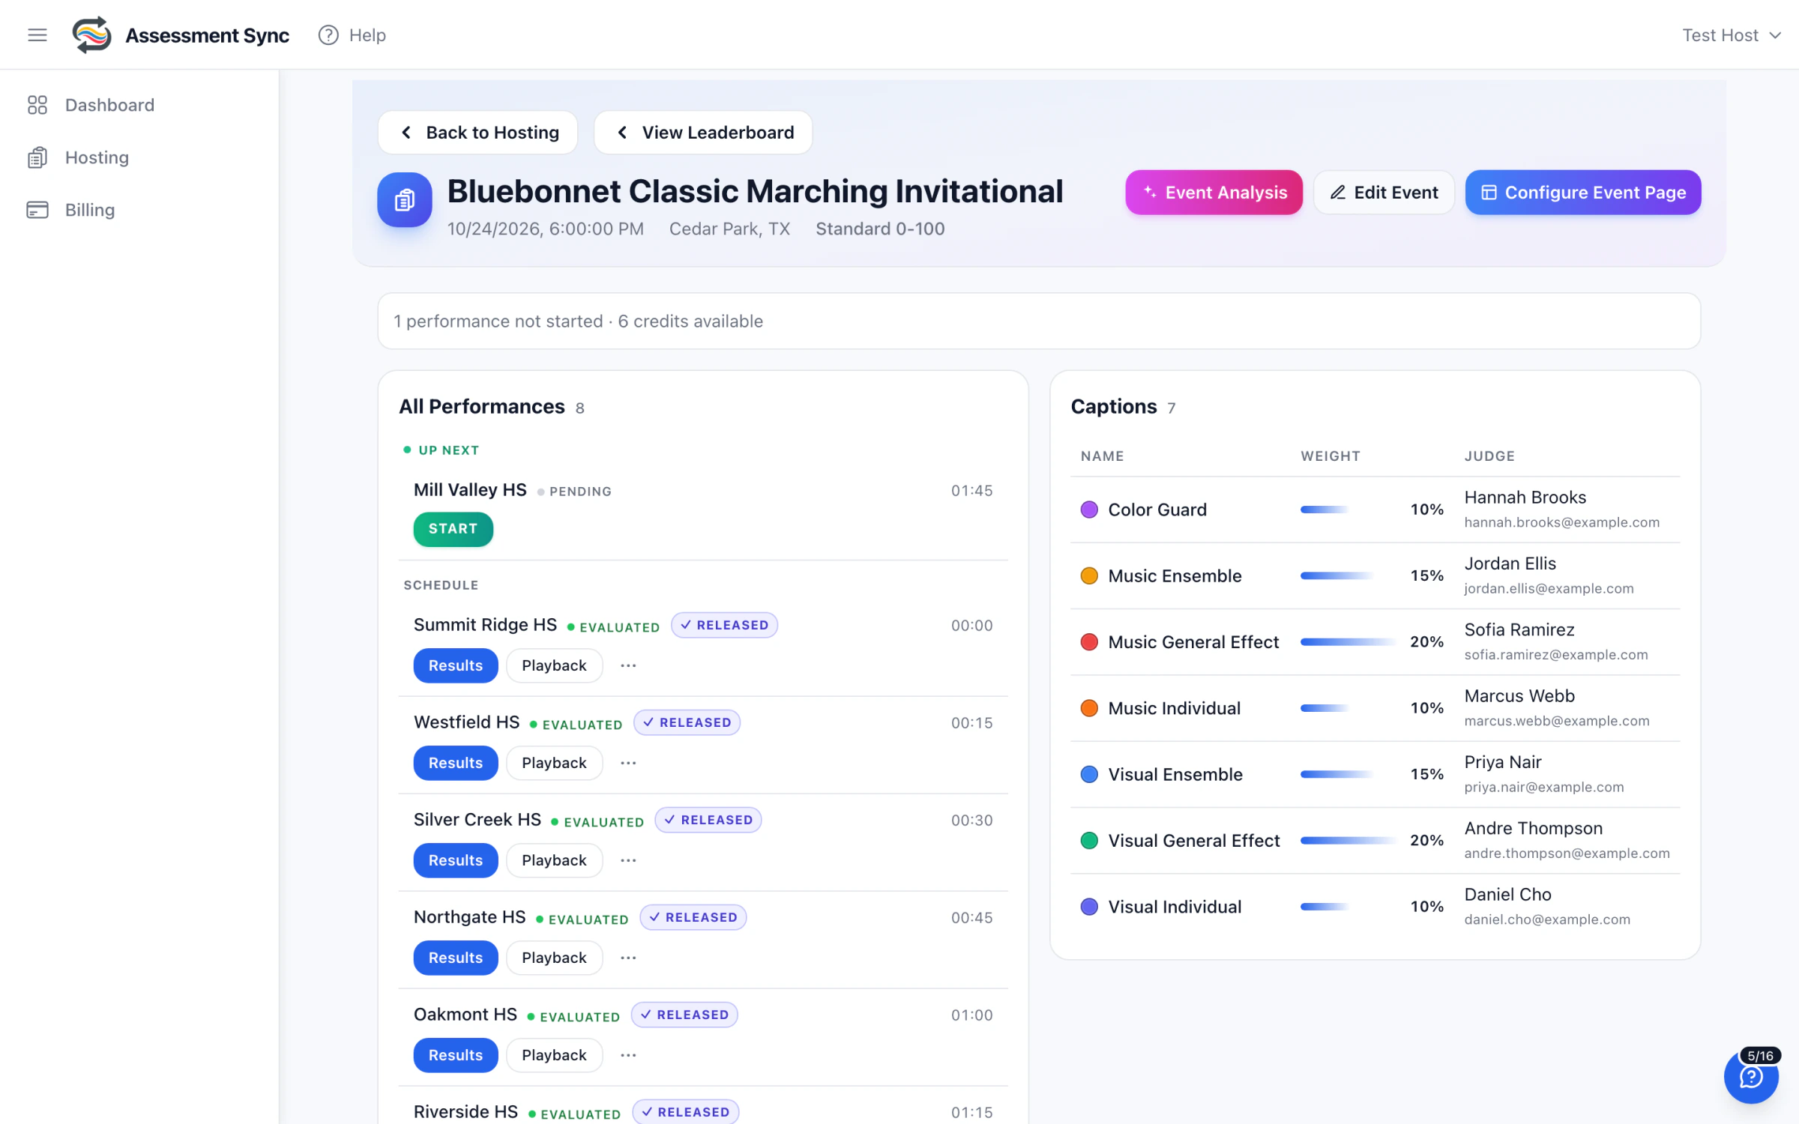Click the layout icon on Configure Event Page
Viewport: 1799px width, 1124px height.
(1489, 193)
